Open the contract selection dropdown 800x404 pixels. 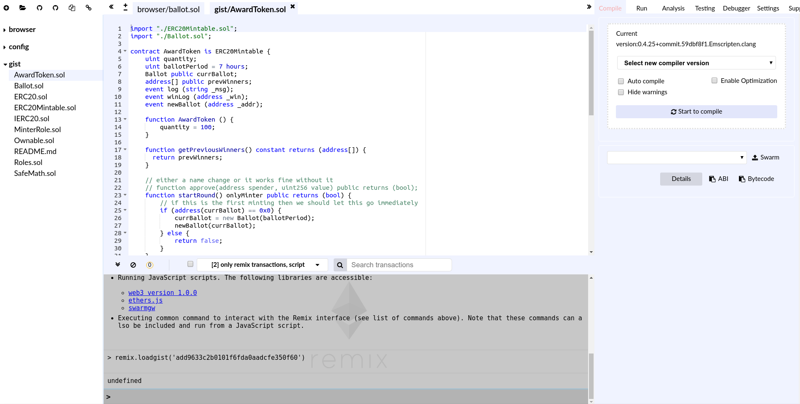(677, 157)
